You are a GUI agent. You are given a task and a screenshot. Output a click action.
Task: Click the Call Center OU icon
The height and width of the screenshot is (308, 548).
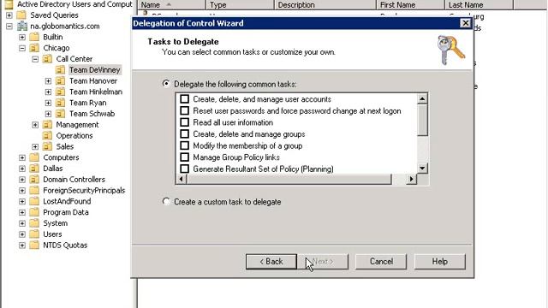point(47,59)
